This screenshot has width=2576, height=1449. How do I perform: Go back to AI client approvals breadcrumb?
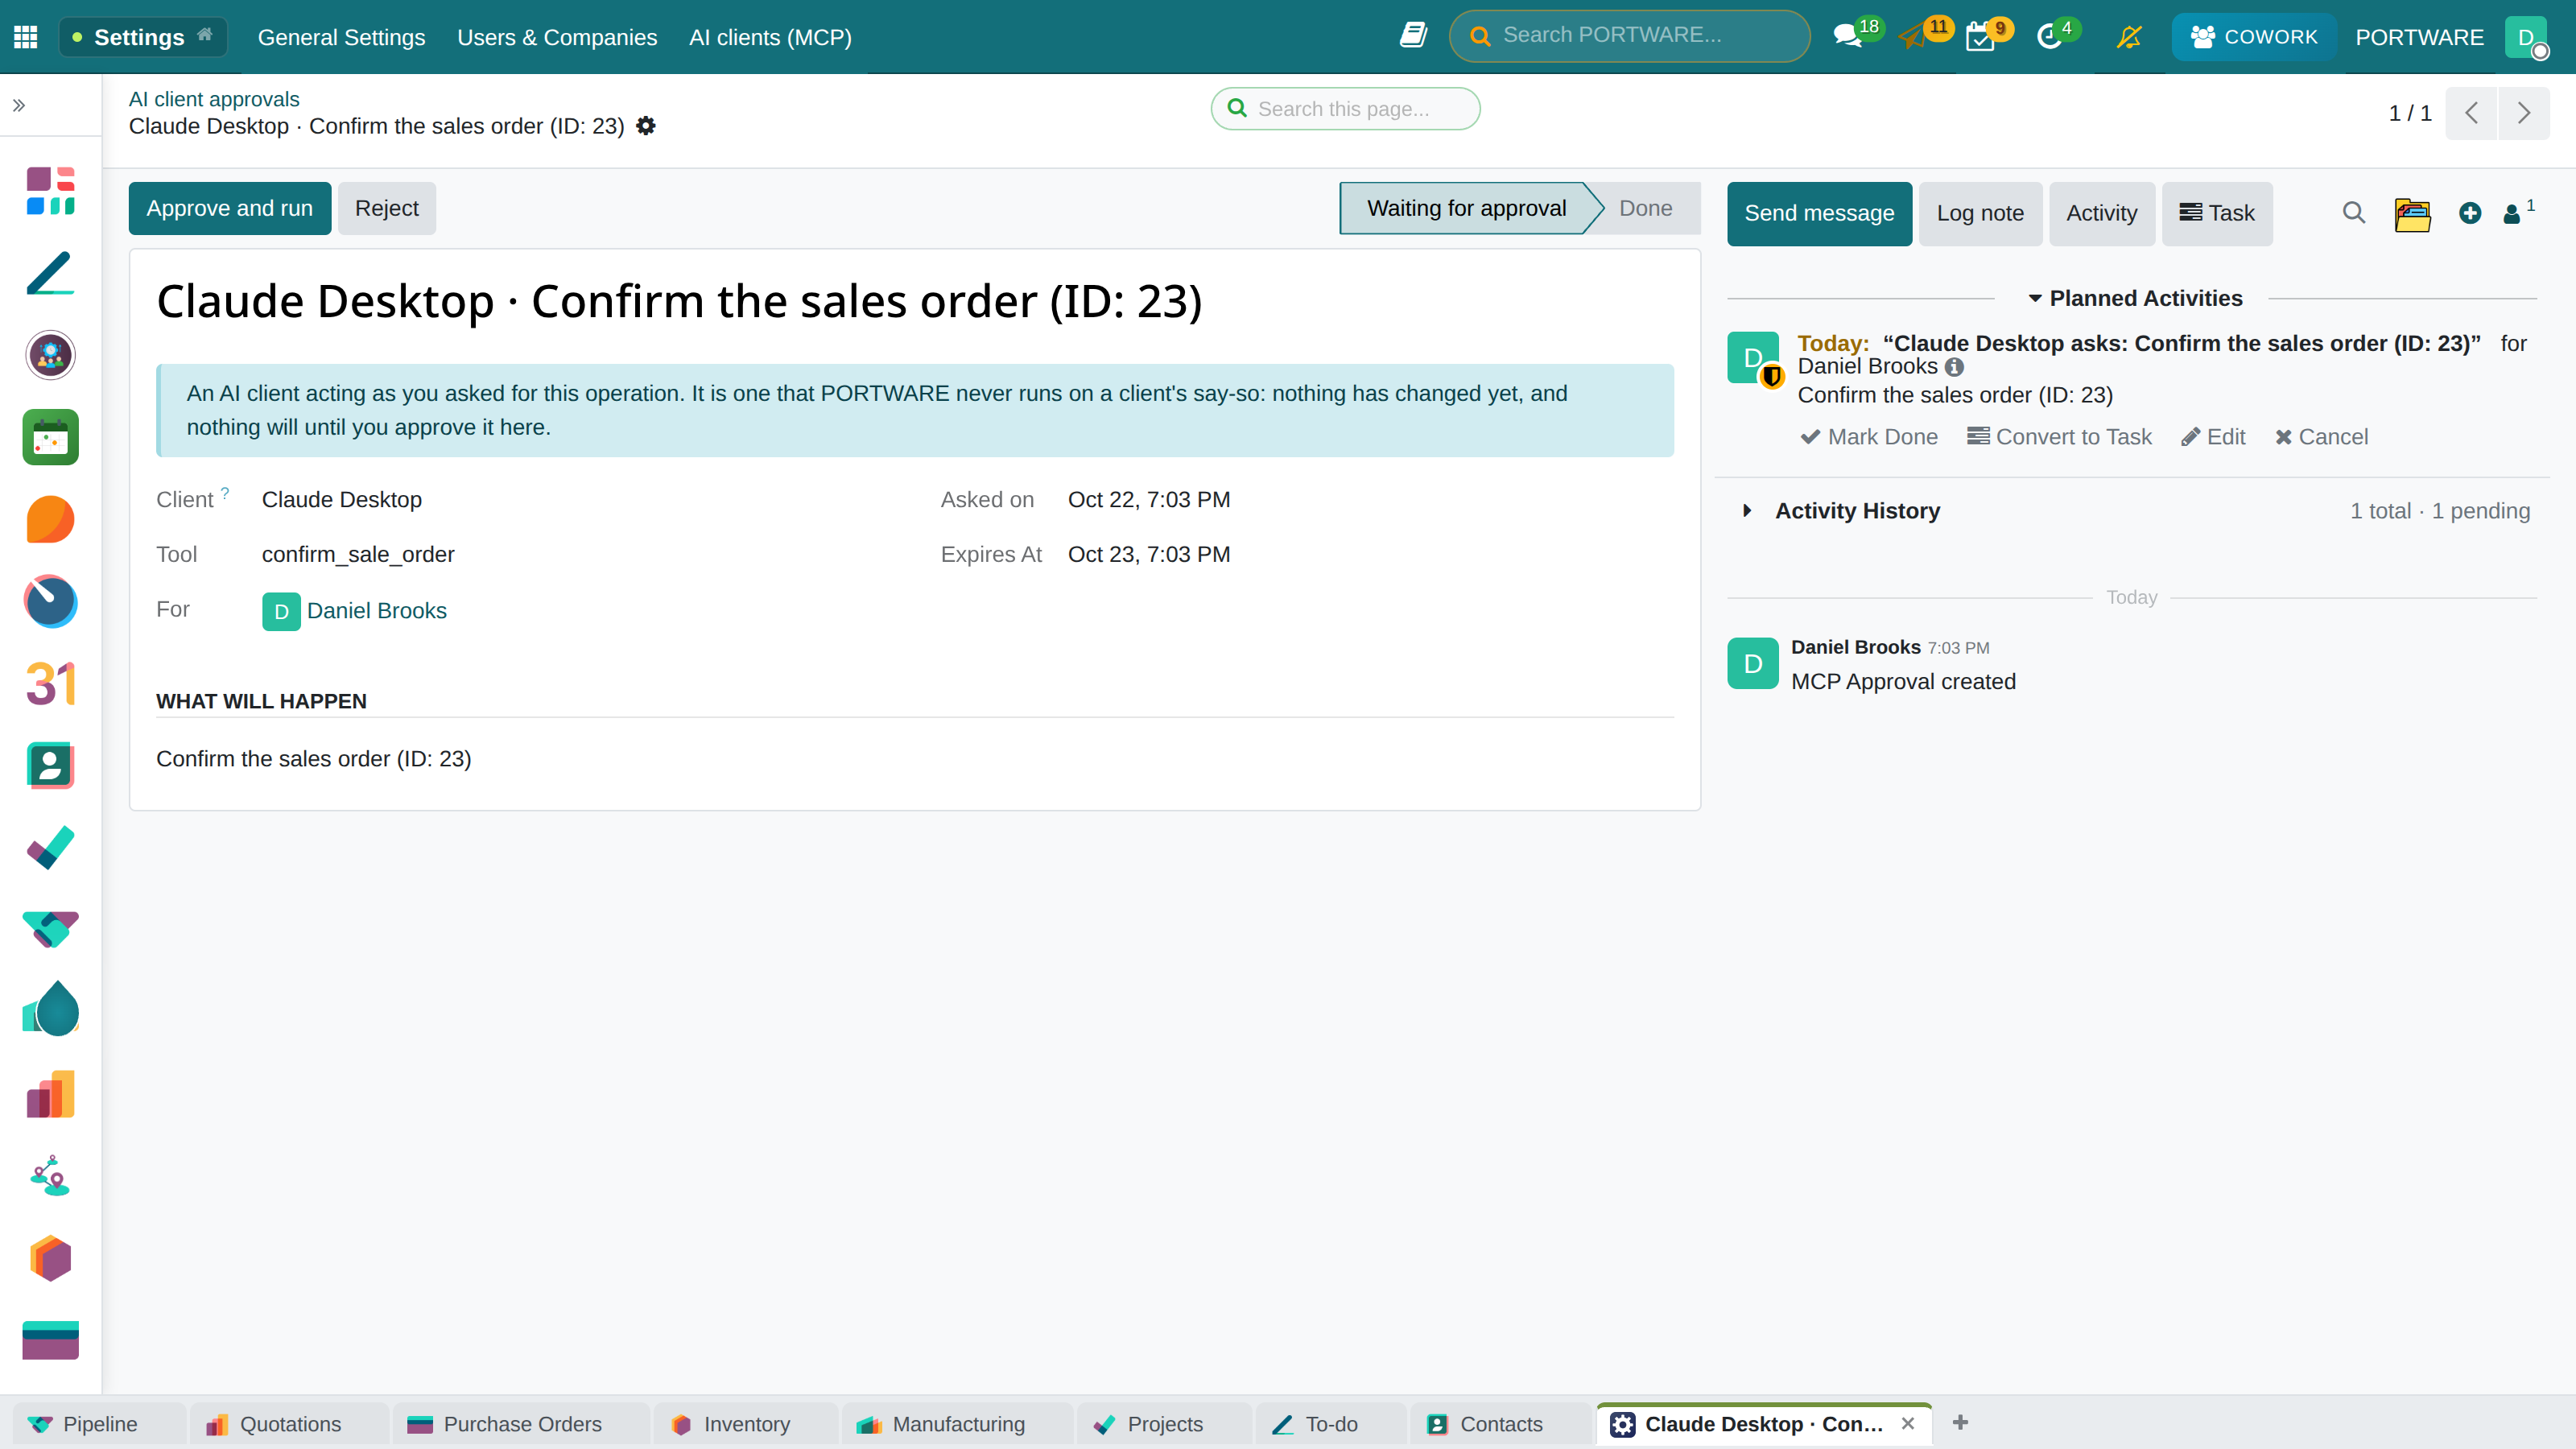[x=214, y=99]
